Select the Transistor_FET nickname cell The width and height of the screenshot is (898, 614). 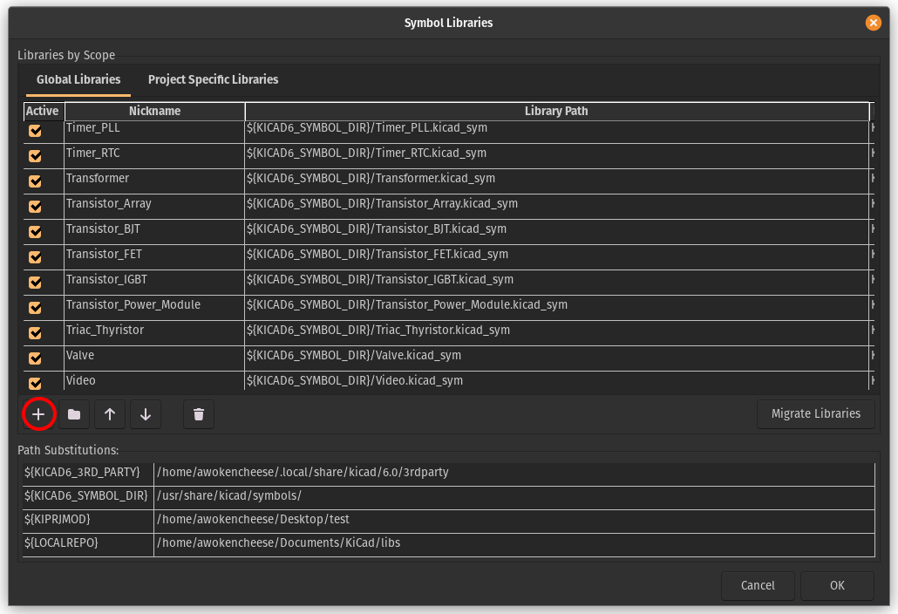pos(154,256)
